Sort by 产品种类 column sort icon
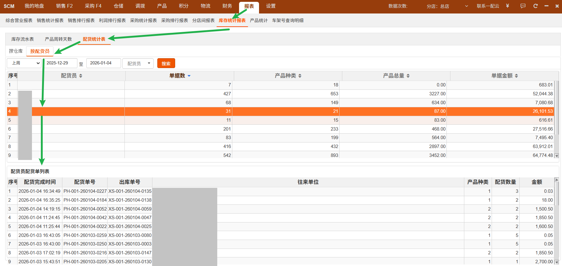Image resolution: width=562 pixels, height=266 pixels. tap(300, 76)
